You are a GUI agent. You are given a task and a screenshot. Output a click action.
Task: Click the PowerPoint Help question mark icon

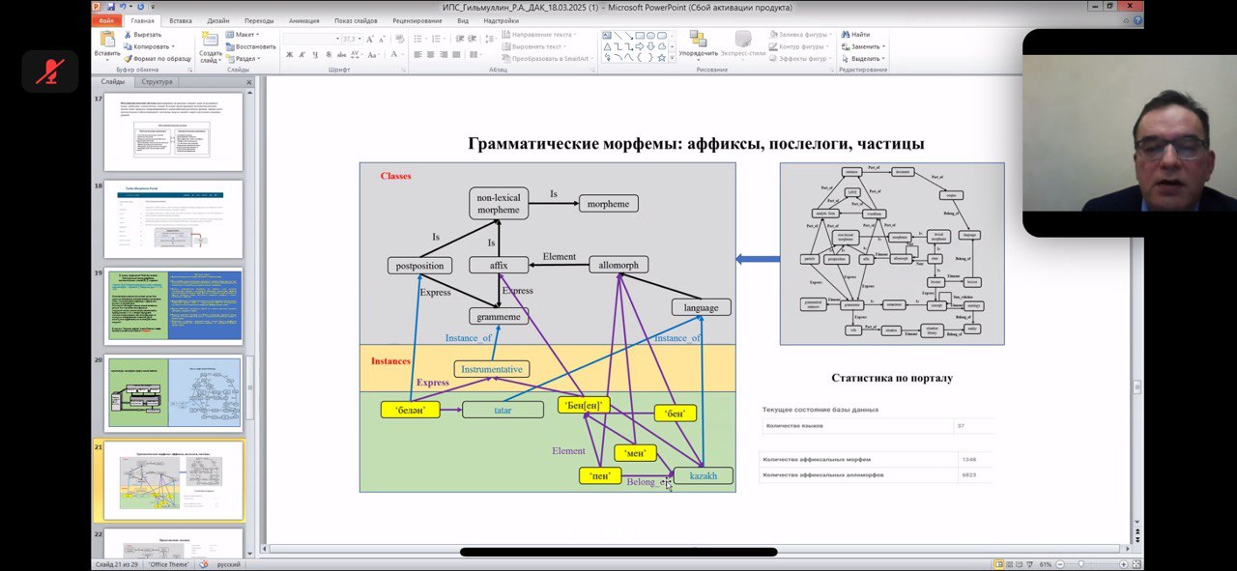(x=1137, y=19)
